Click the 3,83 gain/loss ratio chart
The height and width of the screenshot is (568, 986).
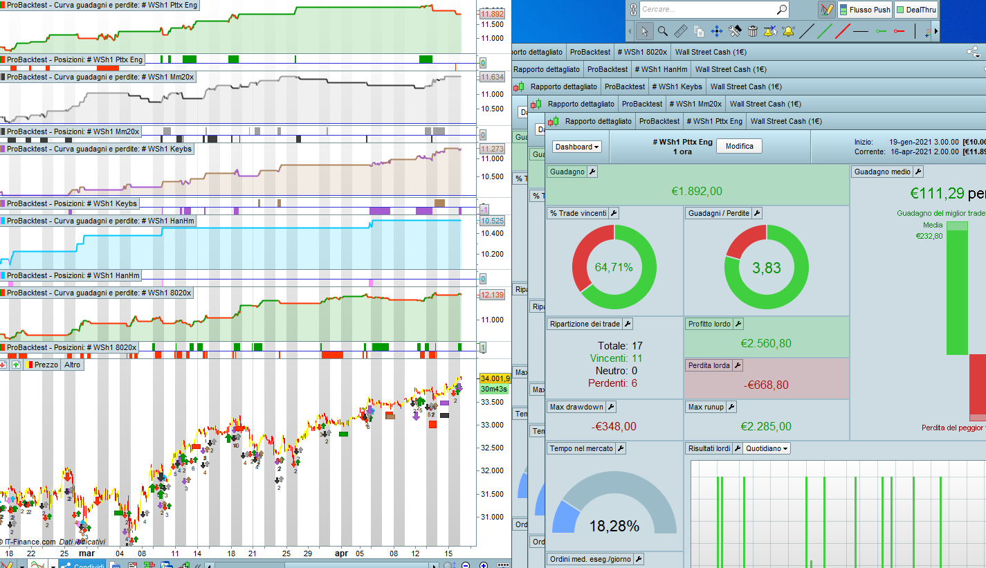(767, 267)
